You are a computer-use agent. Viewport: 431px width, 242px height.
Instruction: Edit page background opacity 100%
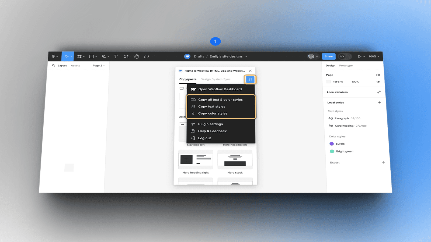click(355, 82)
